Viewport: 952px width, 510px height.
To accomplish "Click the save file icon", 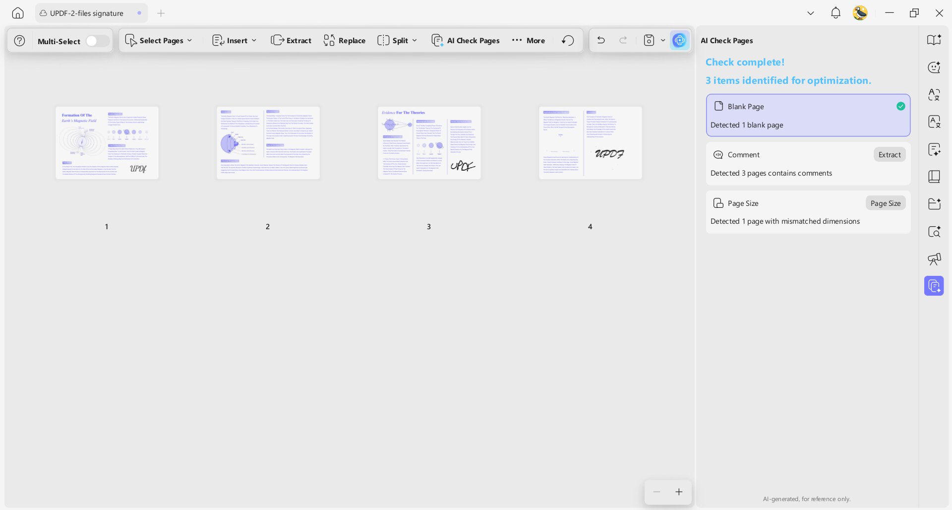I will (649, 40).
